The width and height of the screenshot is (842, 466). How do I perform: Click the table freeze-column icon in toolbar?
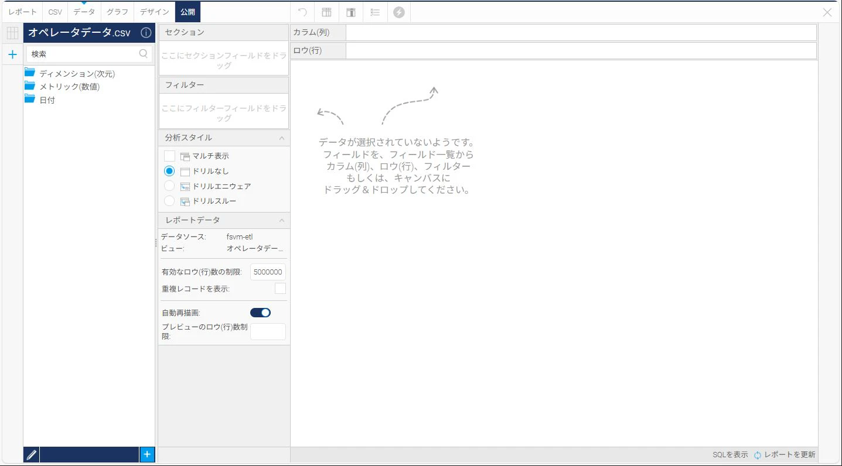click(x=350, y=12)
